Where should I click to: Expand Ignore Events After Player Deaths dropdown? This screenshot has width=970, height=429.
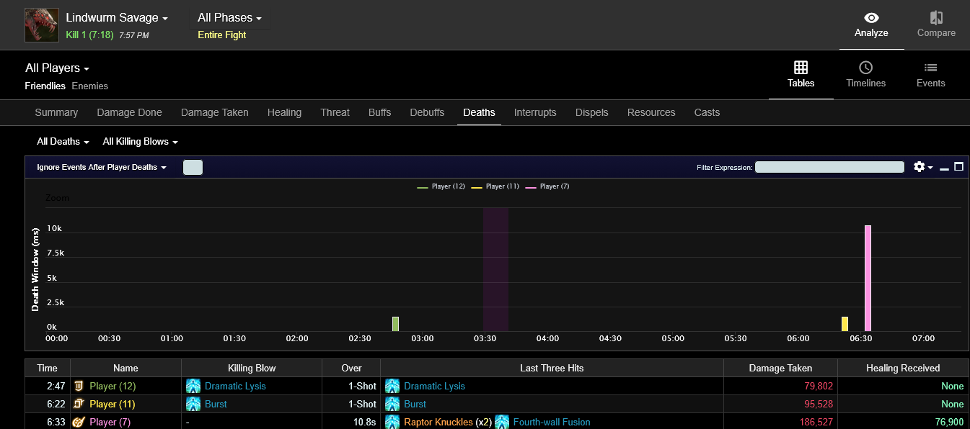pyautogui.click(x=102, y=167)
